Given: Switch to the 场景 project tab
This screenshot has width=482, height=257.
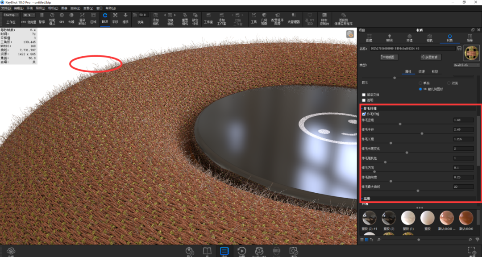Looking at the screenshot, I should coord(470,38).
